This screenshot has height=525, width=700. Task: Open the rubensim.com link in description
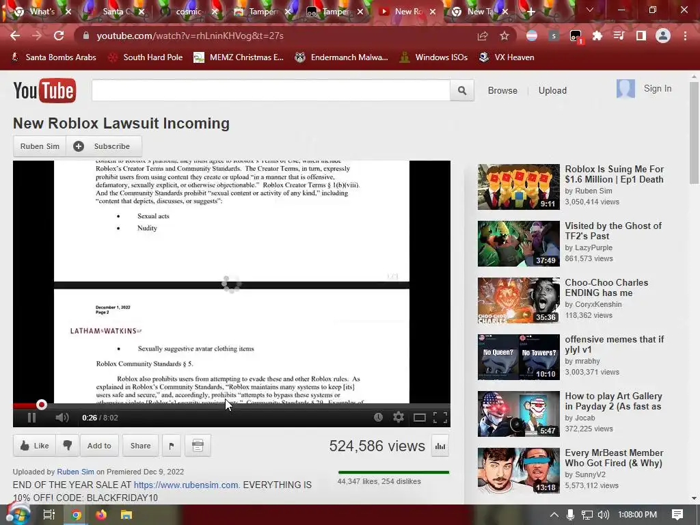click(x=186, y=485)
